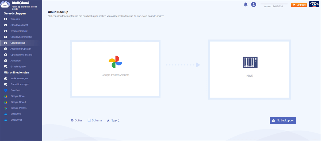Click the Wolk toevoegen add-cloud icon

point(6,79)
